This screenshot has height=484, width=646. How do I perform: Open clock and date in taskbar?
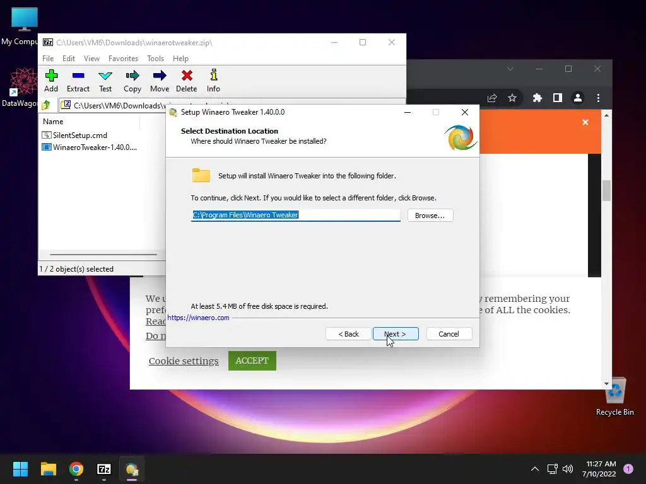(x=599, y=469)
